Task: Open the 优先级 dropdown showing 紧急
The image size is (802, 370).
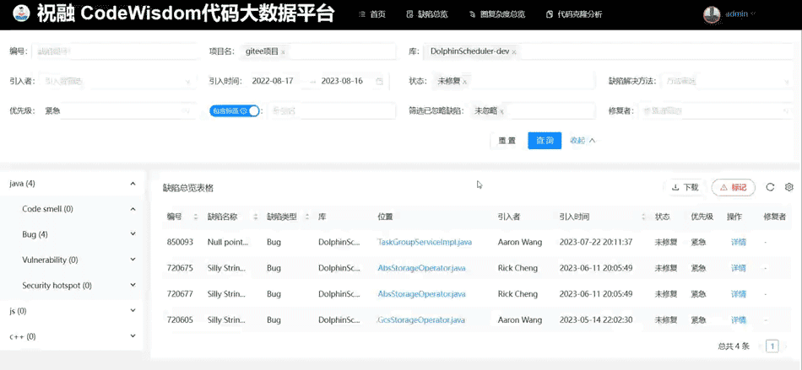Action: coord(117,110)
